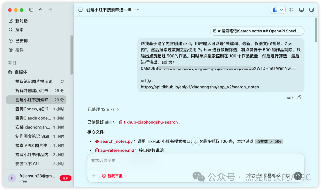Open the task list icon in header
This screenshot has height=190, width=321.
coord(292,10)
